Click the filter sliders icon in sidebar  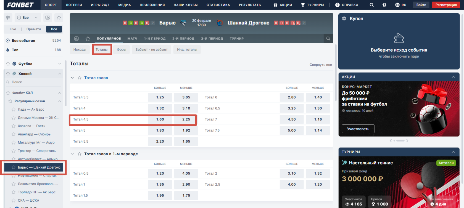point(8,18)
